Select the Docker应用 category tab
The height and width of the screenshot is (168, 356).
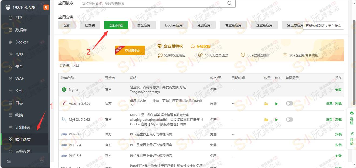tap(174, 25)
